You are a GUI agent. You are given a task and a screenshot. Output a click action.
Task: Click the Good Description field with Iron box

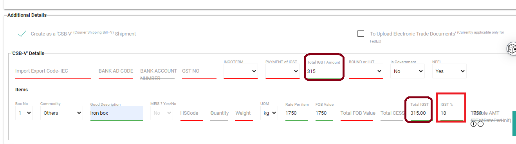pyautogui.click(x=116, y=113)
